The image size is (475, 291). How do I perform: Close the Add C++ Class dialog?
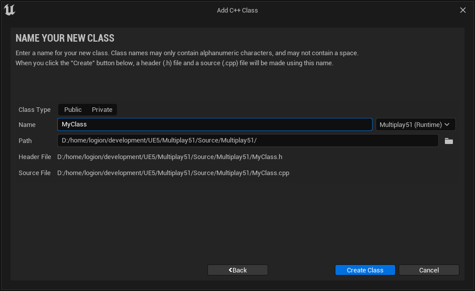point(462,10)
